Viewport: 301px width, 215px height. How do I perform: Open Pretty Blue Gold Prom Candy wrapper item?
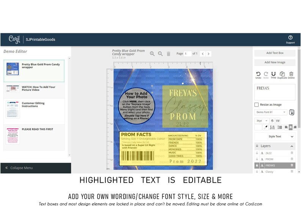point(34,71)
